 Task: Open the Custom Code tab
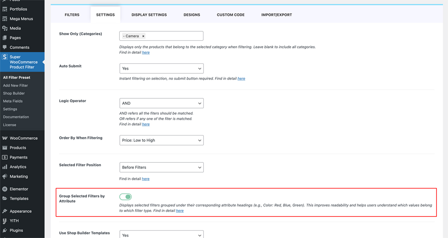point(231,15)
